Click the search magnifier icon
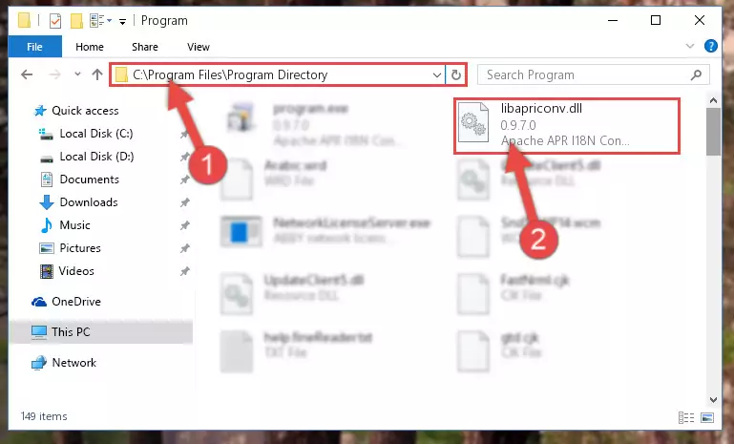 coord(697,74)
